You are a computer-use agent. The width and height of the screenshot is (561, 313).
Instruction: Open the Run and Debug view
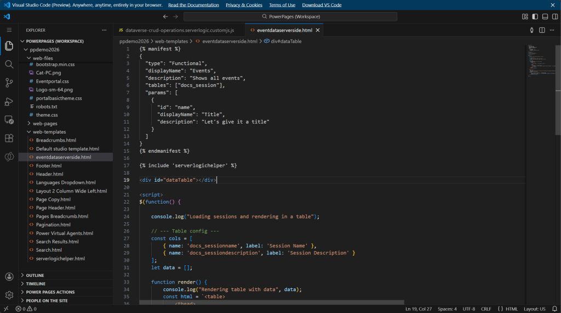9,101
